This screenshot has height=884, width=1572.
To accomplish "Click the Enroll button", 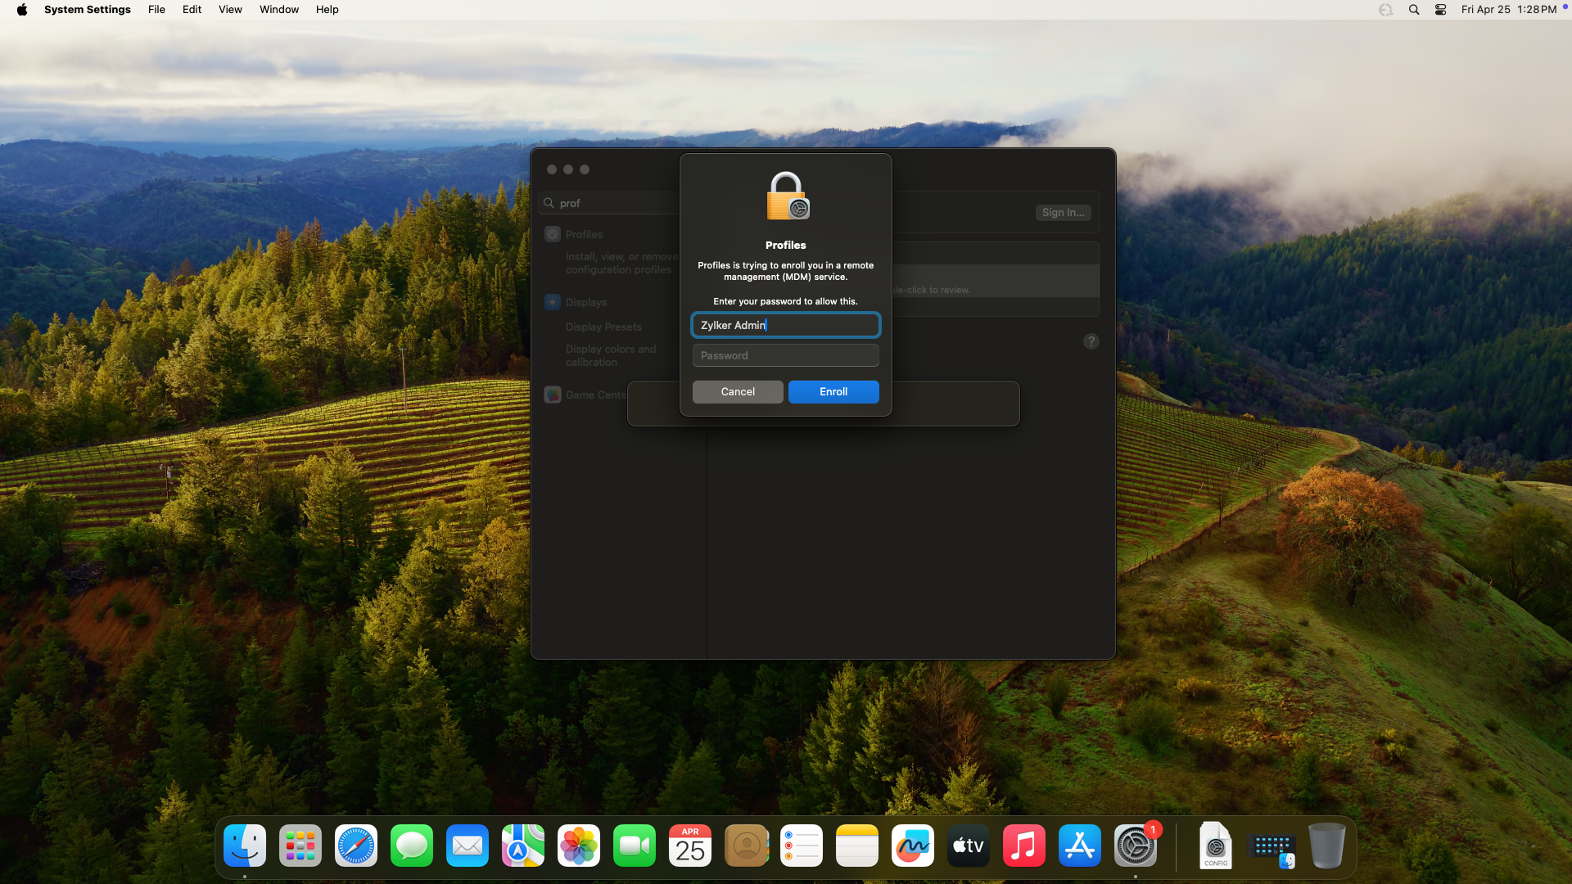I will tap(833, 392).
